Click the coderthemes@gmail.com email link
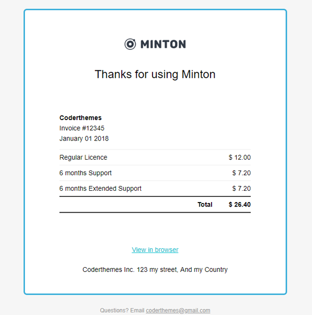The image size is (312, 315). [178, 310]
